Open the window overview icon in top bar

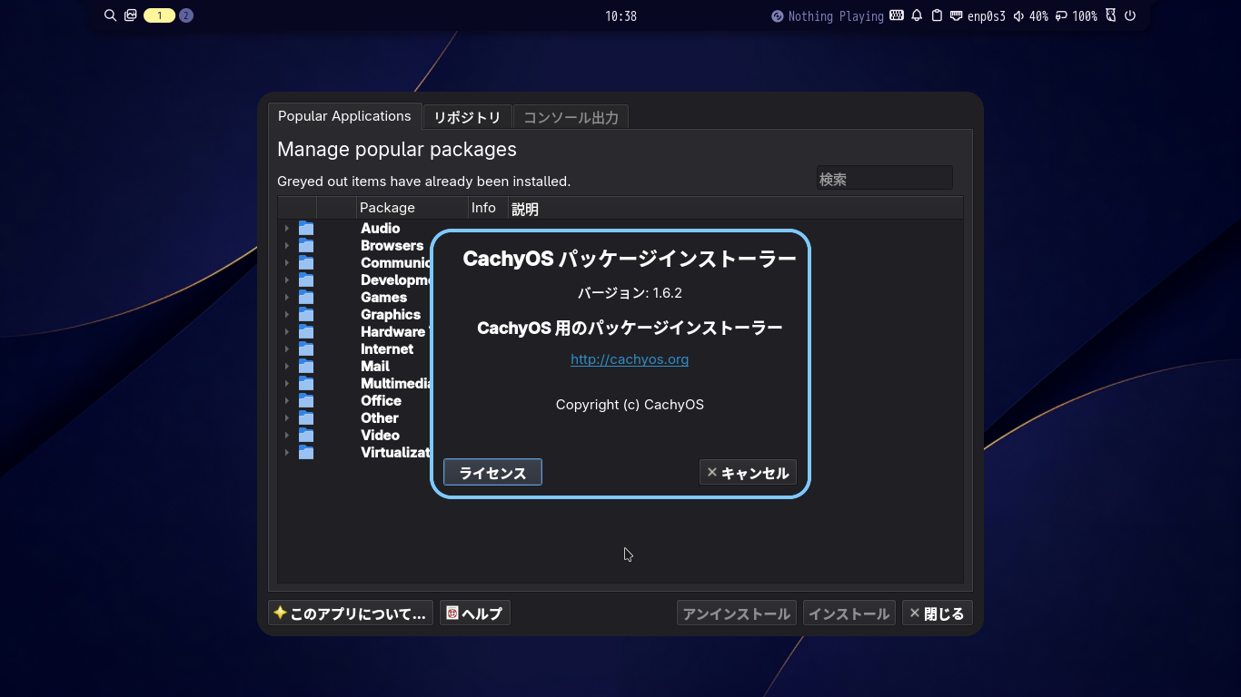point(131,15)
